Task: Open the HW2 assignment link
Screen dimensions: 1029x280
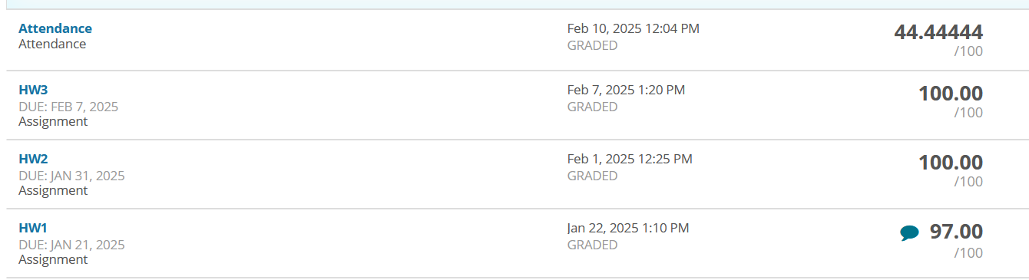Action: point(33,159)
